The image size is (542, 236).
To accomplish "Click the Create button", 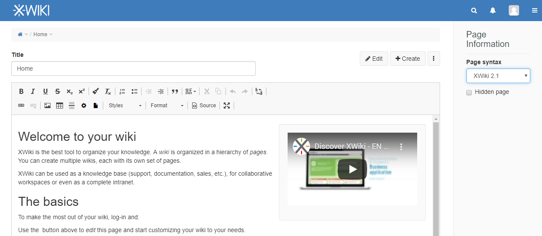I will 408,59.
